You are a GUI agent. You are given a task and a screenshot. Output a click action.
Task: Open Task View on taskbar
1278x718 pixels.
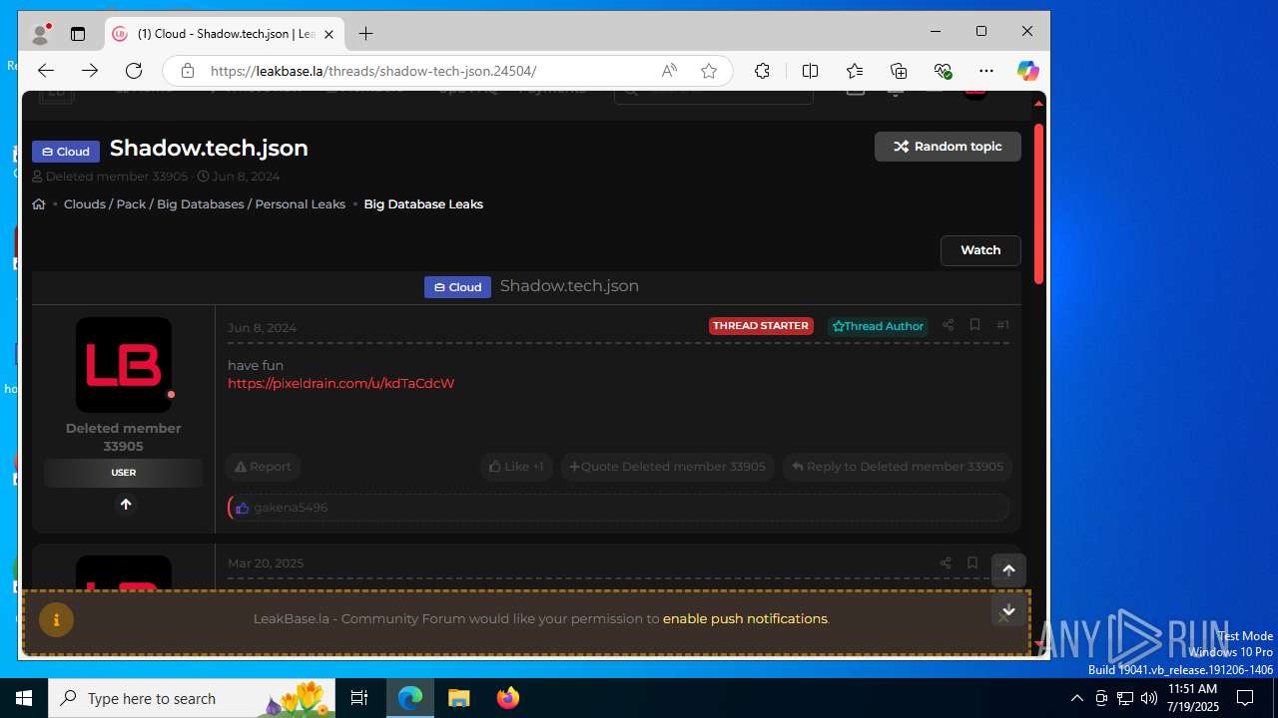click(359, 698)
